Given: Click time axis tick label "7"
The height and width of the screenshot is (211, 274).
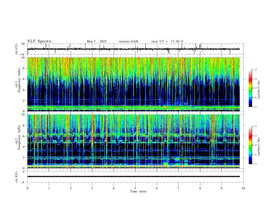Looking at the screenshot, I should pos(179,188).
